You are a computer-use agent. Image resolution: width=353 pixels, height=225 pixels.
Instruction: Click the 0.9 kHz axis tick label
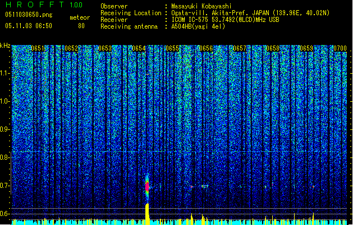(x=4, y=129)
